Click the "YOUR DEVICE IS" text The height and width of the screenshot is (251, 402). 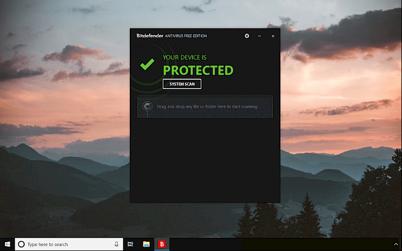pyautogui.click(x=185, y=57)
